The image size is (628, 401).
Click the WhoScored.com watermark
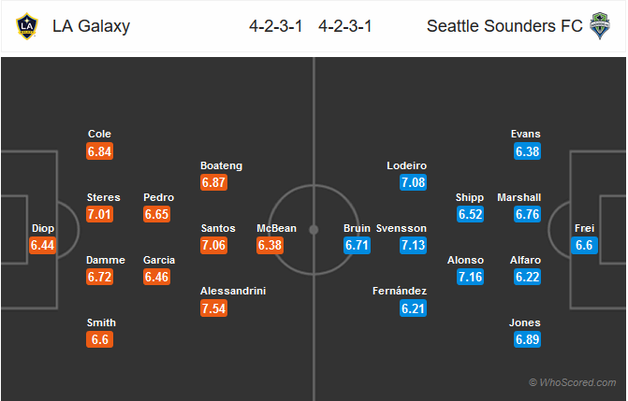(573, 382)
